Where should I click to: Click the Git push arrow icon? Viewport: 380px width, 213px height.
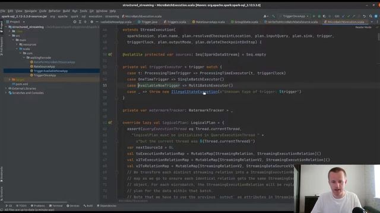tap(354, 16)
